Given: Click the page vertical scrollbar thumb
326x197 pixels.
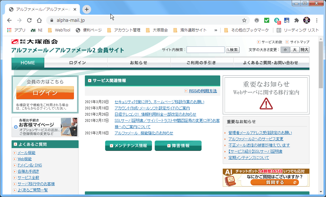Looking at the screenshot, I should click(x=321, y=65).
